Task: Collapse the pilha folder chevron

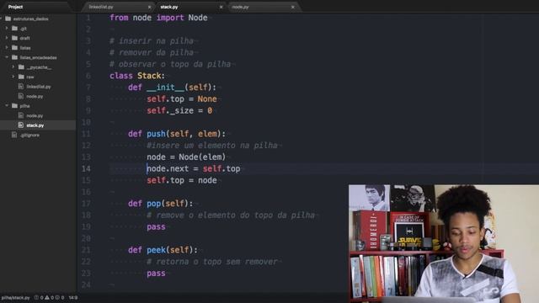Action: click(x=7, y=106)
